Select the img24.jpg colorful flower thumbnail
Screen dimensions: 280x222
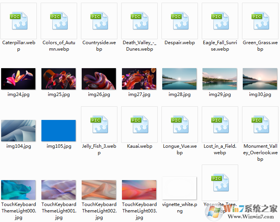(x=18, y=79)
